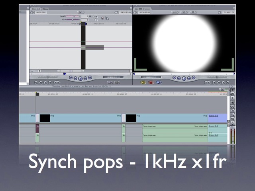
Task: Open the Canvas view options pop-up
Action: coord(193,12)
